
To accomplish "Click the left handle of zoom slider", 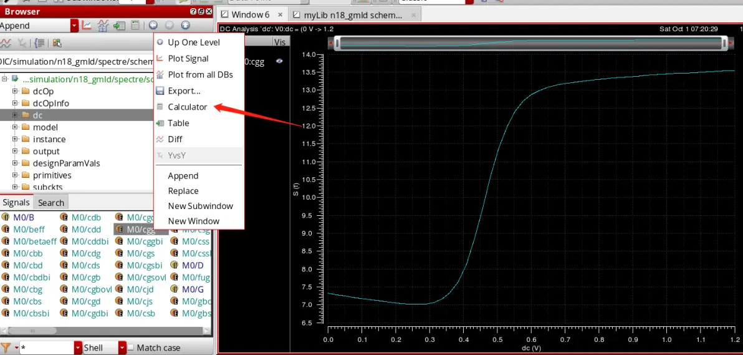I will (x=337, y=44).
